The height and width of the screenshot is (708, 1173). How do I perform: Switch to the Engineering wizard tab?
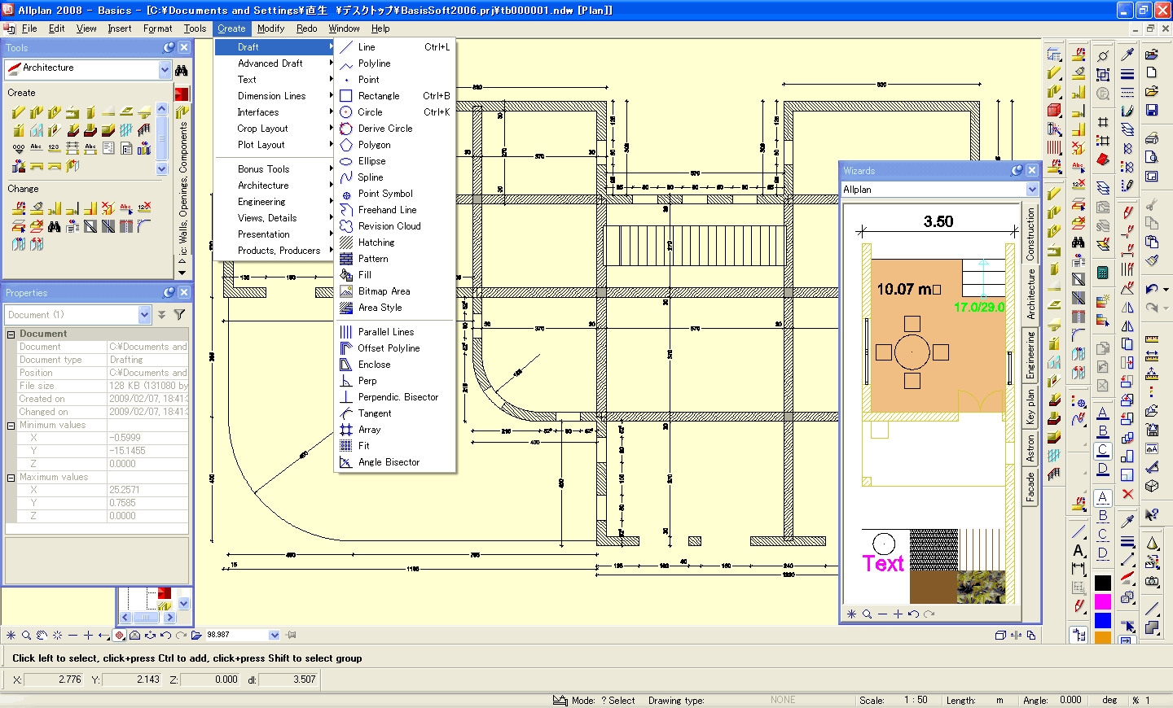pyautogui.click(x=1030, y=356)
